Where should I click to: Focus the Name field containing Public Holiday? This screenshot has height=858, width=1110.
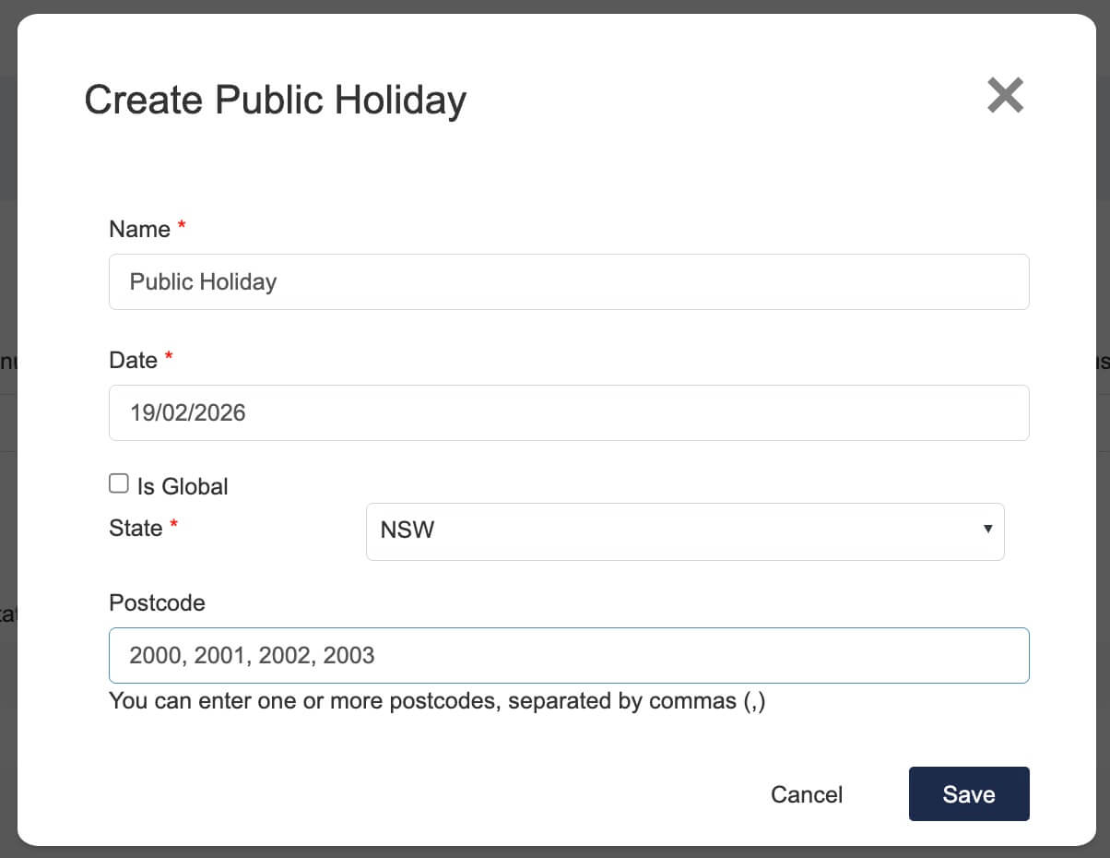568,282
